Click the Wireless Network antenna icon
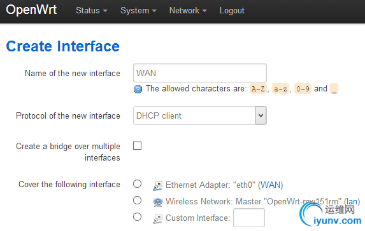Viewport: 365px width, 231px height. click(157, 202)
